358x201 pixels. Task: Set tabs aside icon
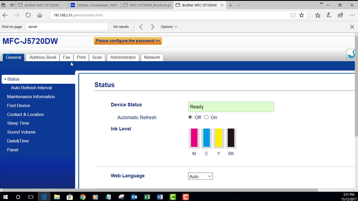coord(12,5)
